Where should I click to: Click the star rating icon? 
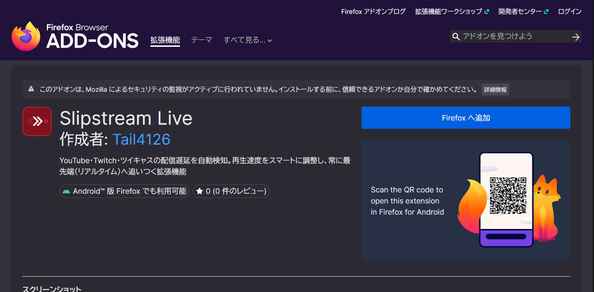tap(200, 191)
